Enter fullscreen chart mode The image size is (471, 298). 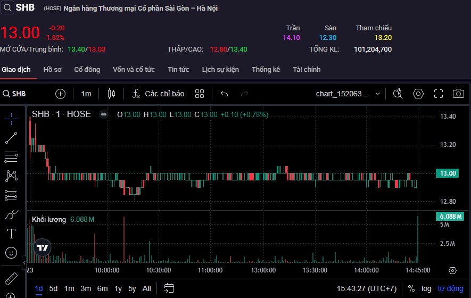pyautogui.click(x=438, y=94)
